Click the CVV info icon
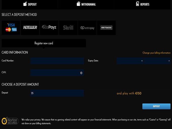The image size is (172, 129). pos(81,73)
